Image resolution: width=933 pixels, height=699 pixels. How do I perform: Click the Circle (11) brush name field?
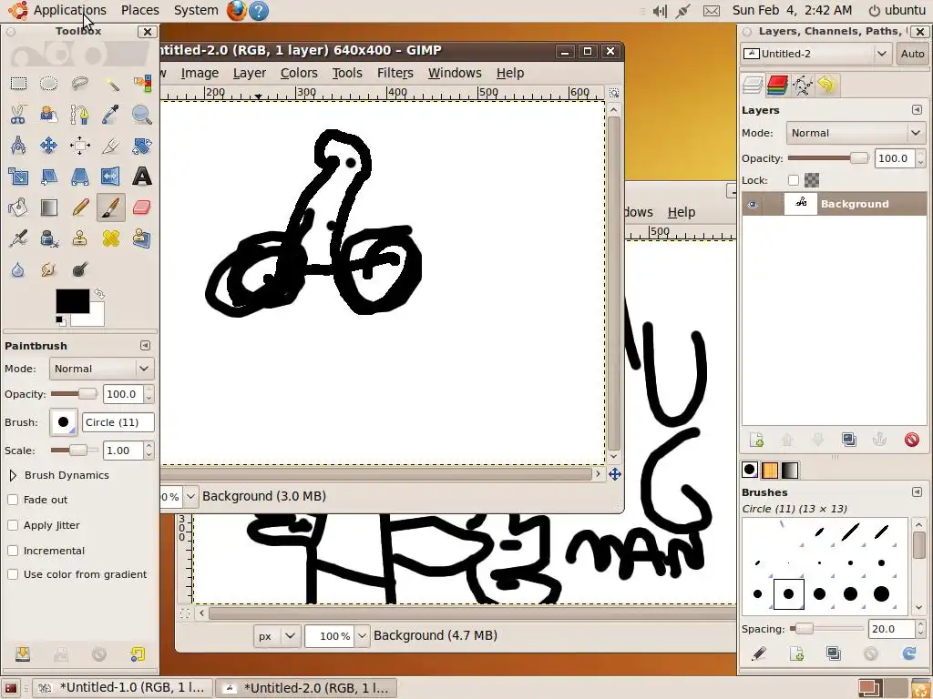tap(118, 422)
